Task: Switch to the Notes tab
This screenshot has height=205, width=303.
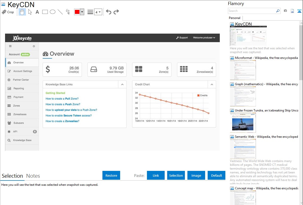Action: (33, 176)
